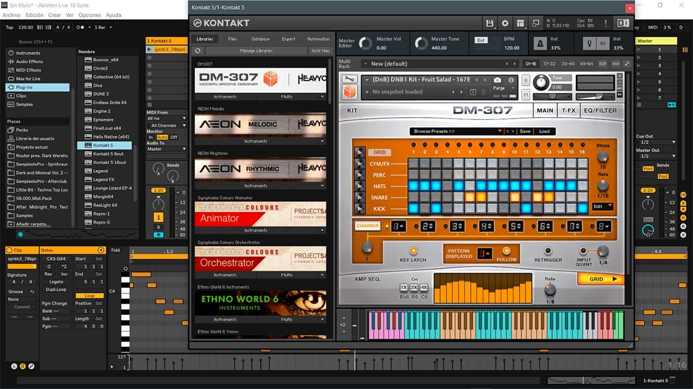Open the Edit dropdown under Rate
This screenshot has width=693, height=389.
(602, 206)
